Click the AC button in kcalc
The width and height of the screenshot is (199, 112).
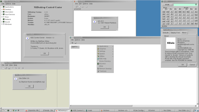tap(196, 12)
